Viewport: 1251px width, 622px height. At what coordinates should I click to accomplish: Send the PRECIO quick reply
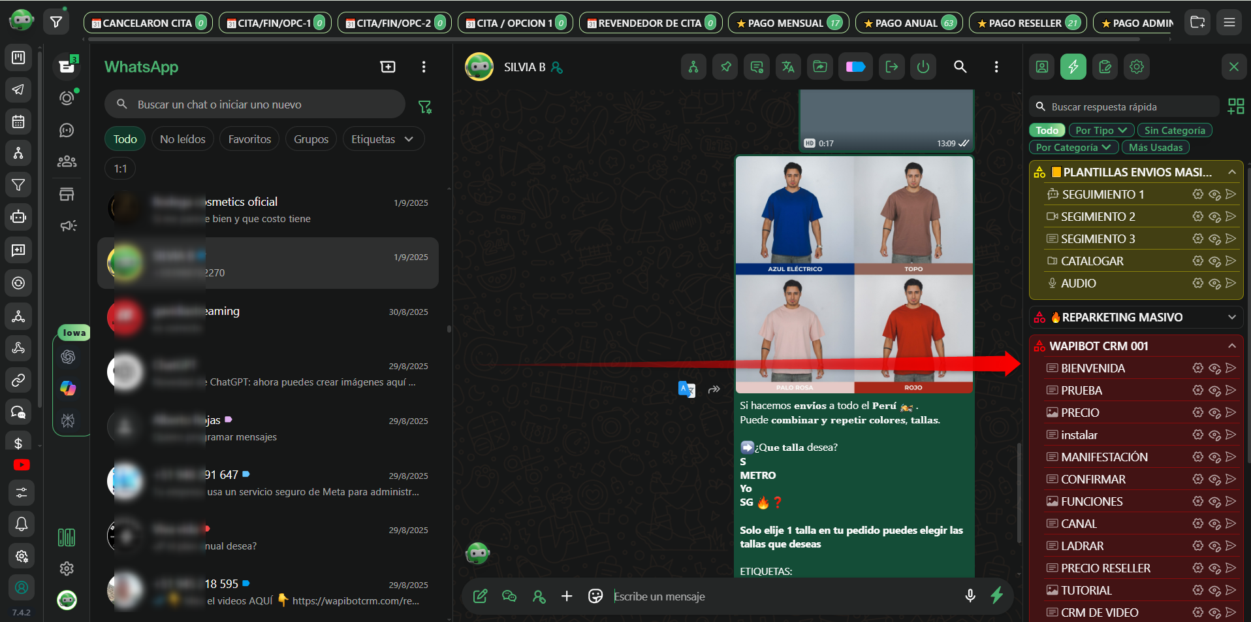point(1231,412)
